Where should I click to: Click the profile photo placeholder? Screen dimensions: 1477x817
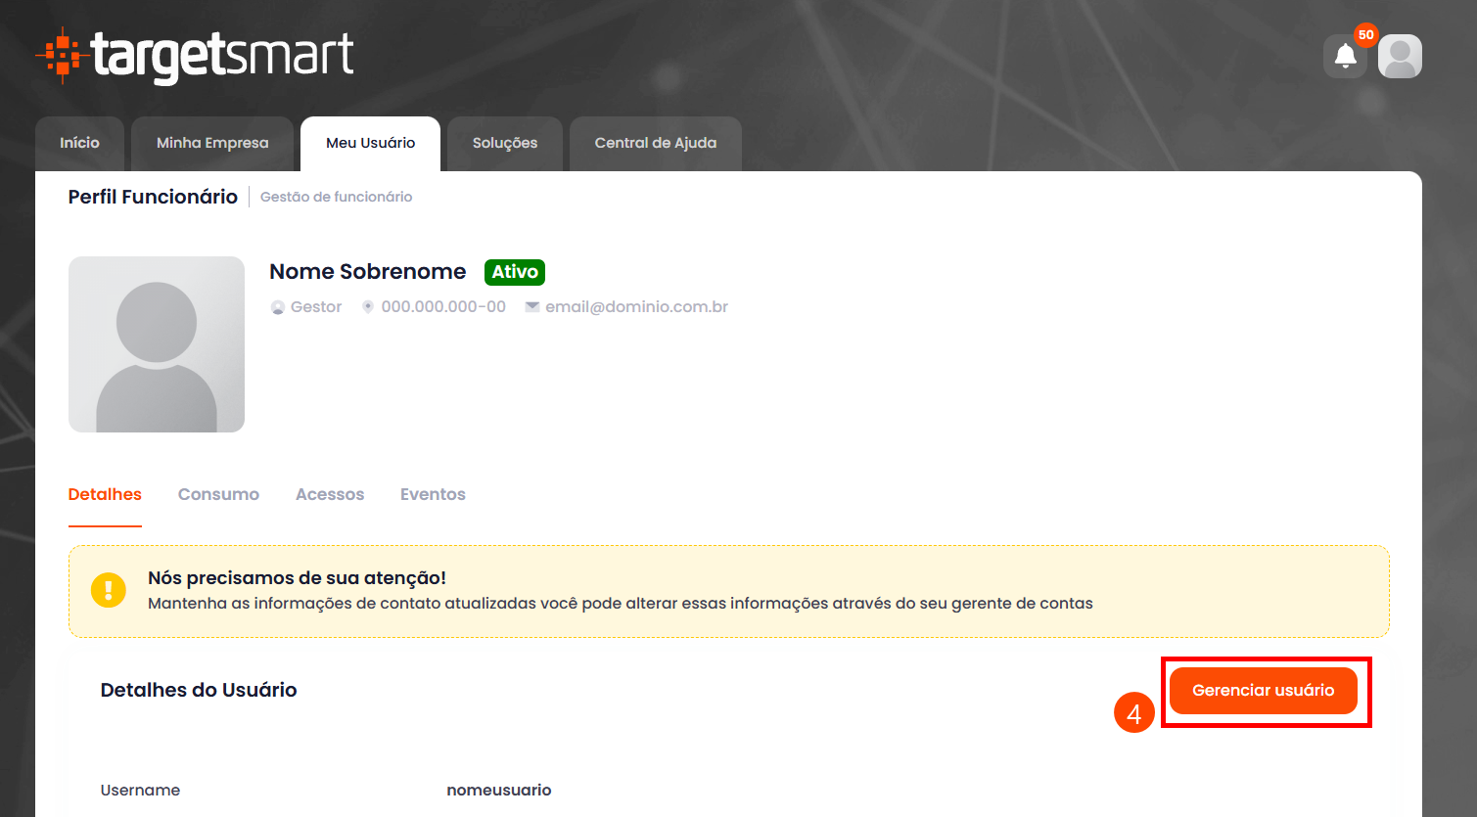[x=157, y=344]
